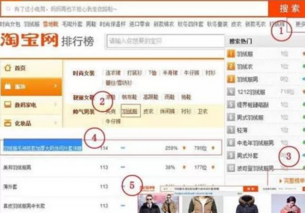The width and height of the screenshot is (305, 213).
Task: Click the 时尚女包 hot keyword link
Action: [x=10, y=24]
